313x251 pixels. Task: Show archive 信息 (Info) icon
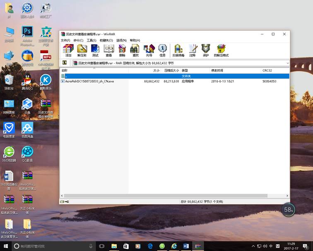(x=162, y=50)
